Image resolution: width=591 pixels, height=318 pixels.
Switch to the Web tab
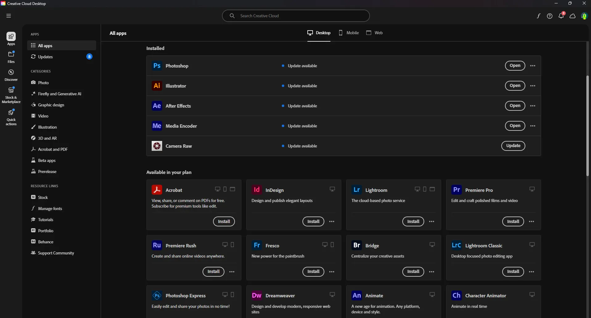coord(374,33)
